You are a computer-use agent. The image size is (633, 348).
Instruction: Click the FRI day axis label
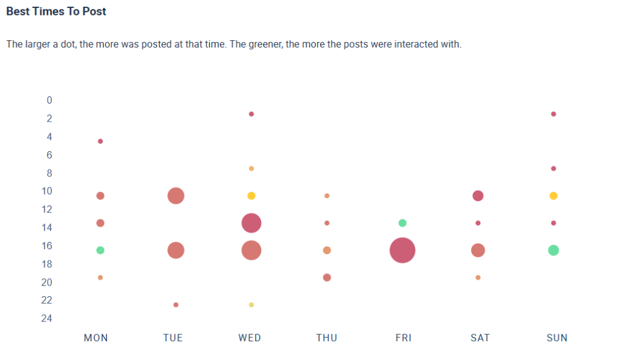click(x=403, y=338)
